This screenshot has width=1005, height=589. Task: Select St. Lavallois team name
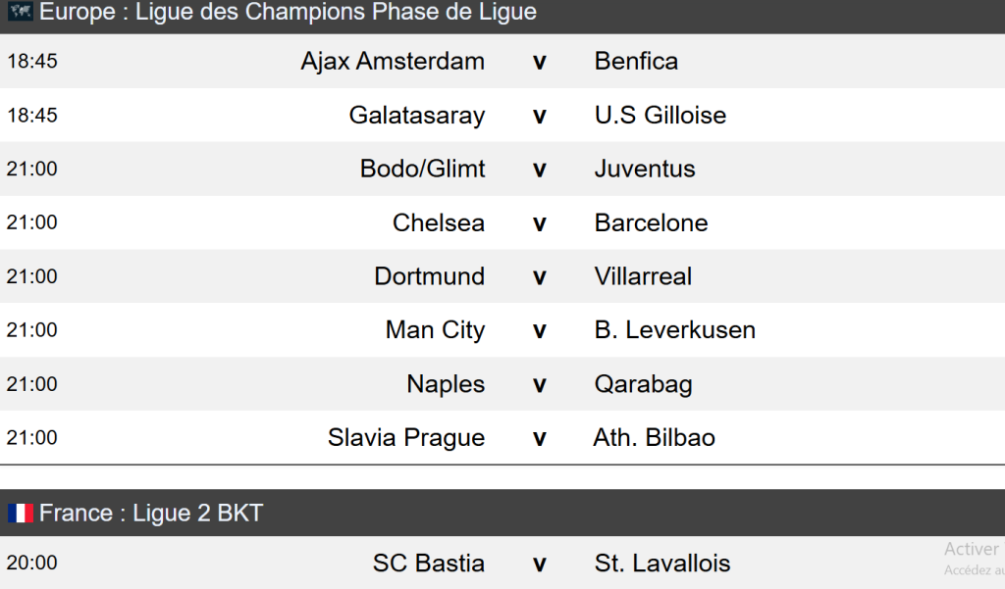[x=662, y=564]
